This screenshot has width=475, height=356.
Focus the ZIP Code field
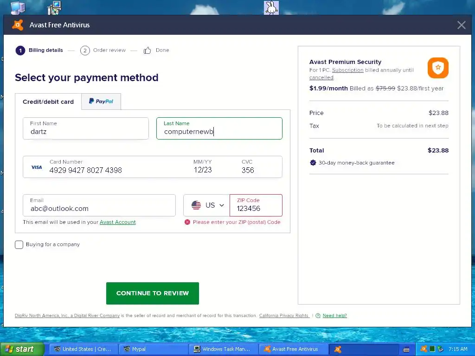[x=256, y=205]
